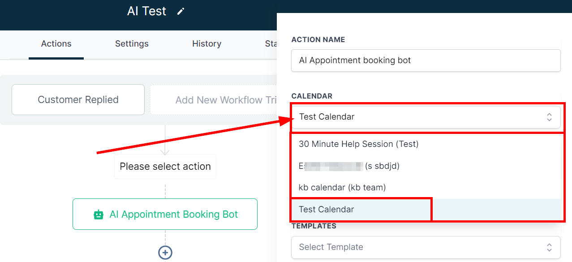The image size is (572, 262).
Task: Click the AI Test workflow title
Action: pyautogui.click(x=146, y=11)
